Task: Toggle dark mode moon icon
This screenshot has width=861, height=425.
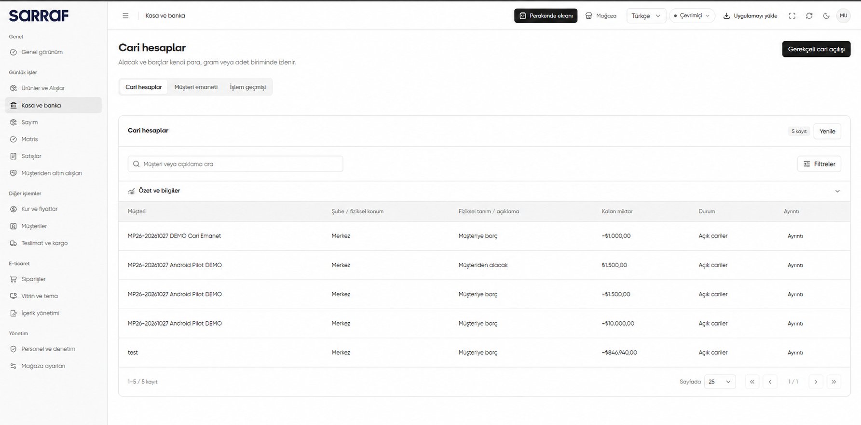Action: (826, 16)
